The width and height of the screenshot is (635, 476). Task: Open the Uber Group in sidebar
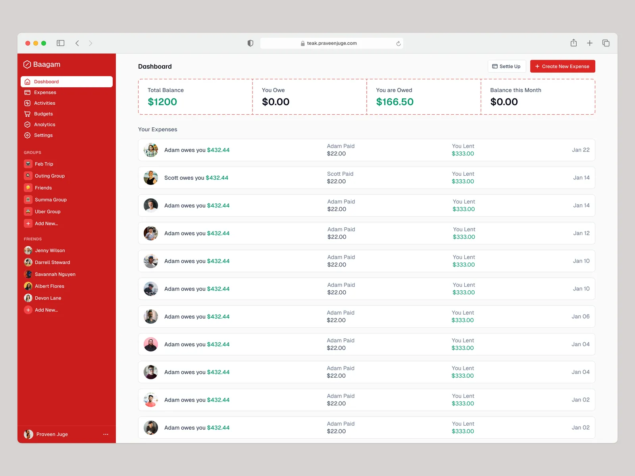pyautogui.click(x=47, y=211)
